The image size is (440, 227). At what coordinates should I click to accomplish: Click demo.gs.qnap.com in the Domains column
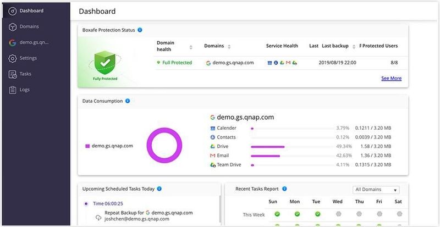(233, 63)
